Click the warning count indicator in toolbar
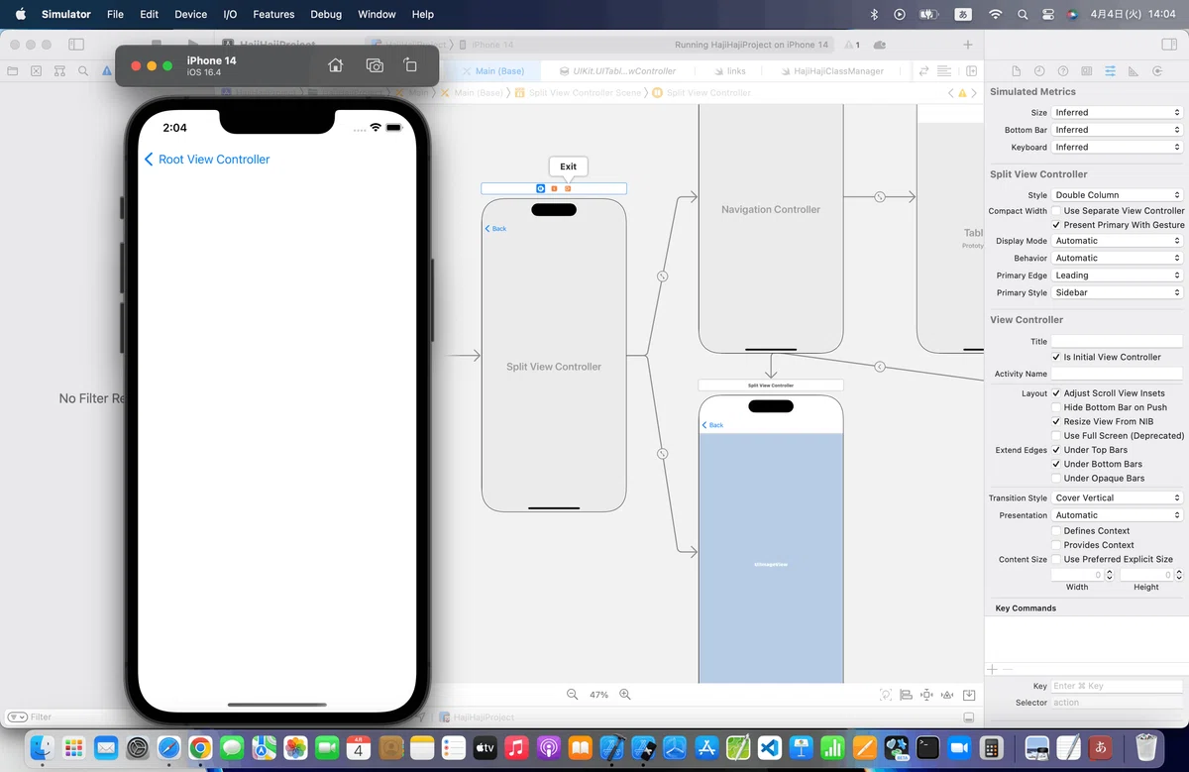 [x=851, y=45]
